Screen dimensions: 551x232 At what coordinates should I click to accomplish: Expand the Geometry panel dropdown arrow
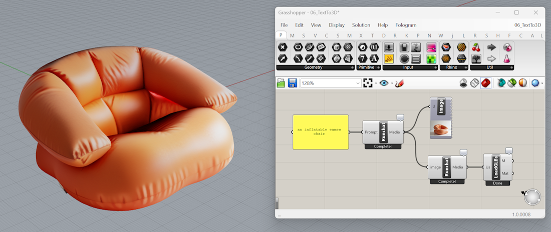352,67
